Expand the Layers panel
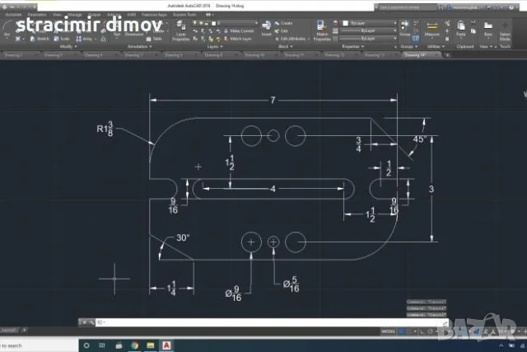527x352 pixels. coord(215,46)
